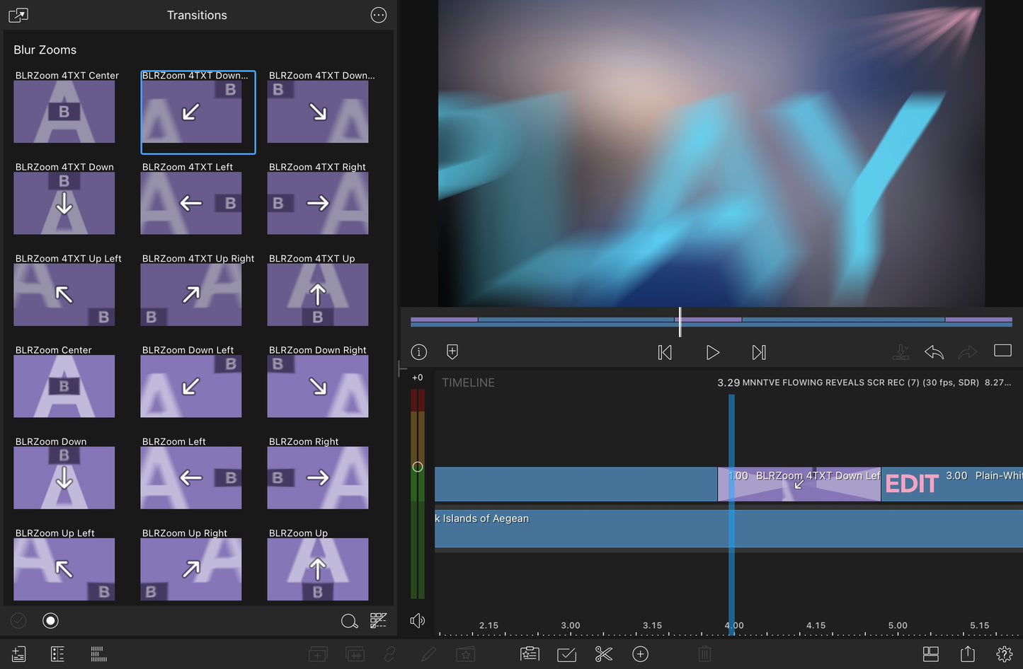Split the clip with the scissors tool
The height and width of the screenshot is (669, 1023).
[603, 654]
